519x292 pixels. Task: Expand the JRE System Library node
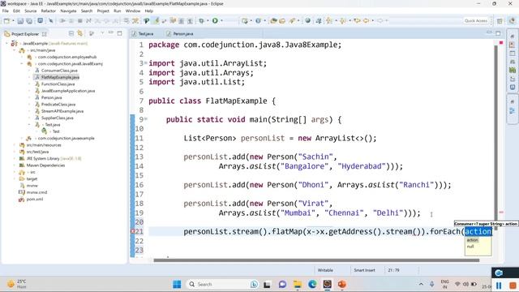click(15, 159)
